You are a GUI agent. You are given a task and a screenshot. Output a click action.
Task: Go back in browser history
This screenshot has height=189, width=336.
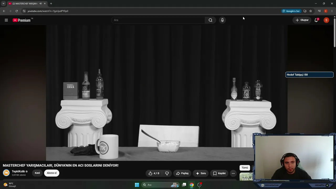4,11
